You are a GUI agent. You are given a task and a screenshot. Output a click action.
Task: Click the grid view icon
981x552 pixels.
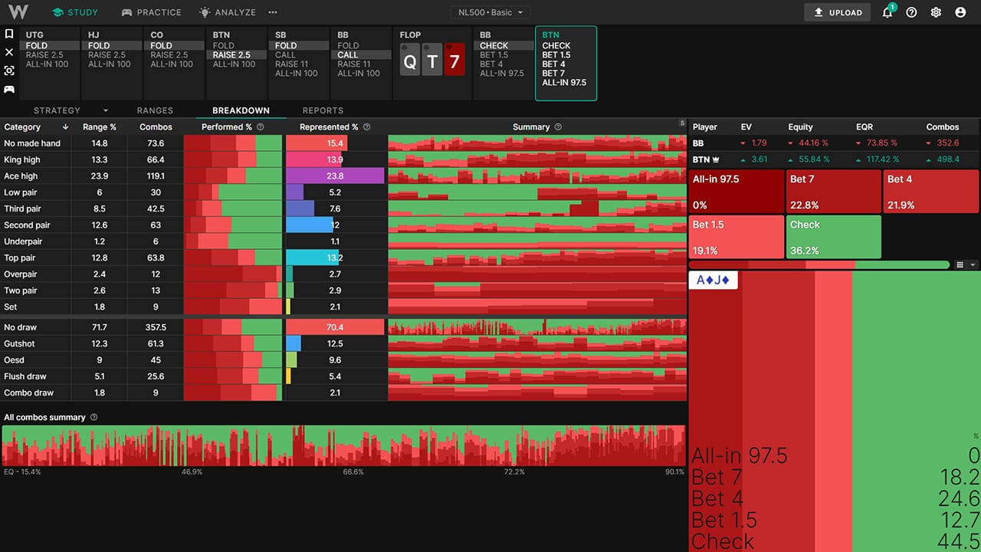960,265
